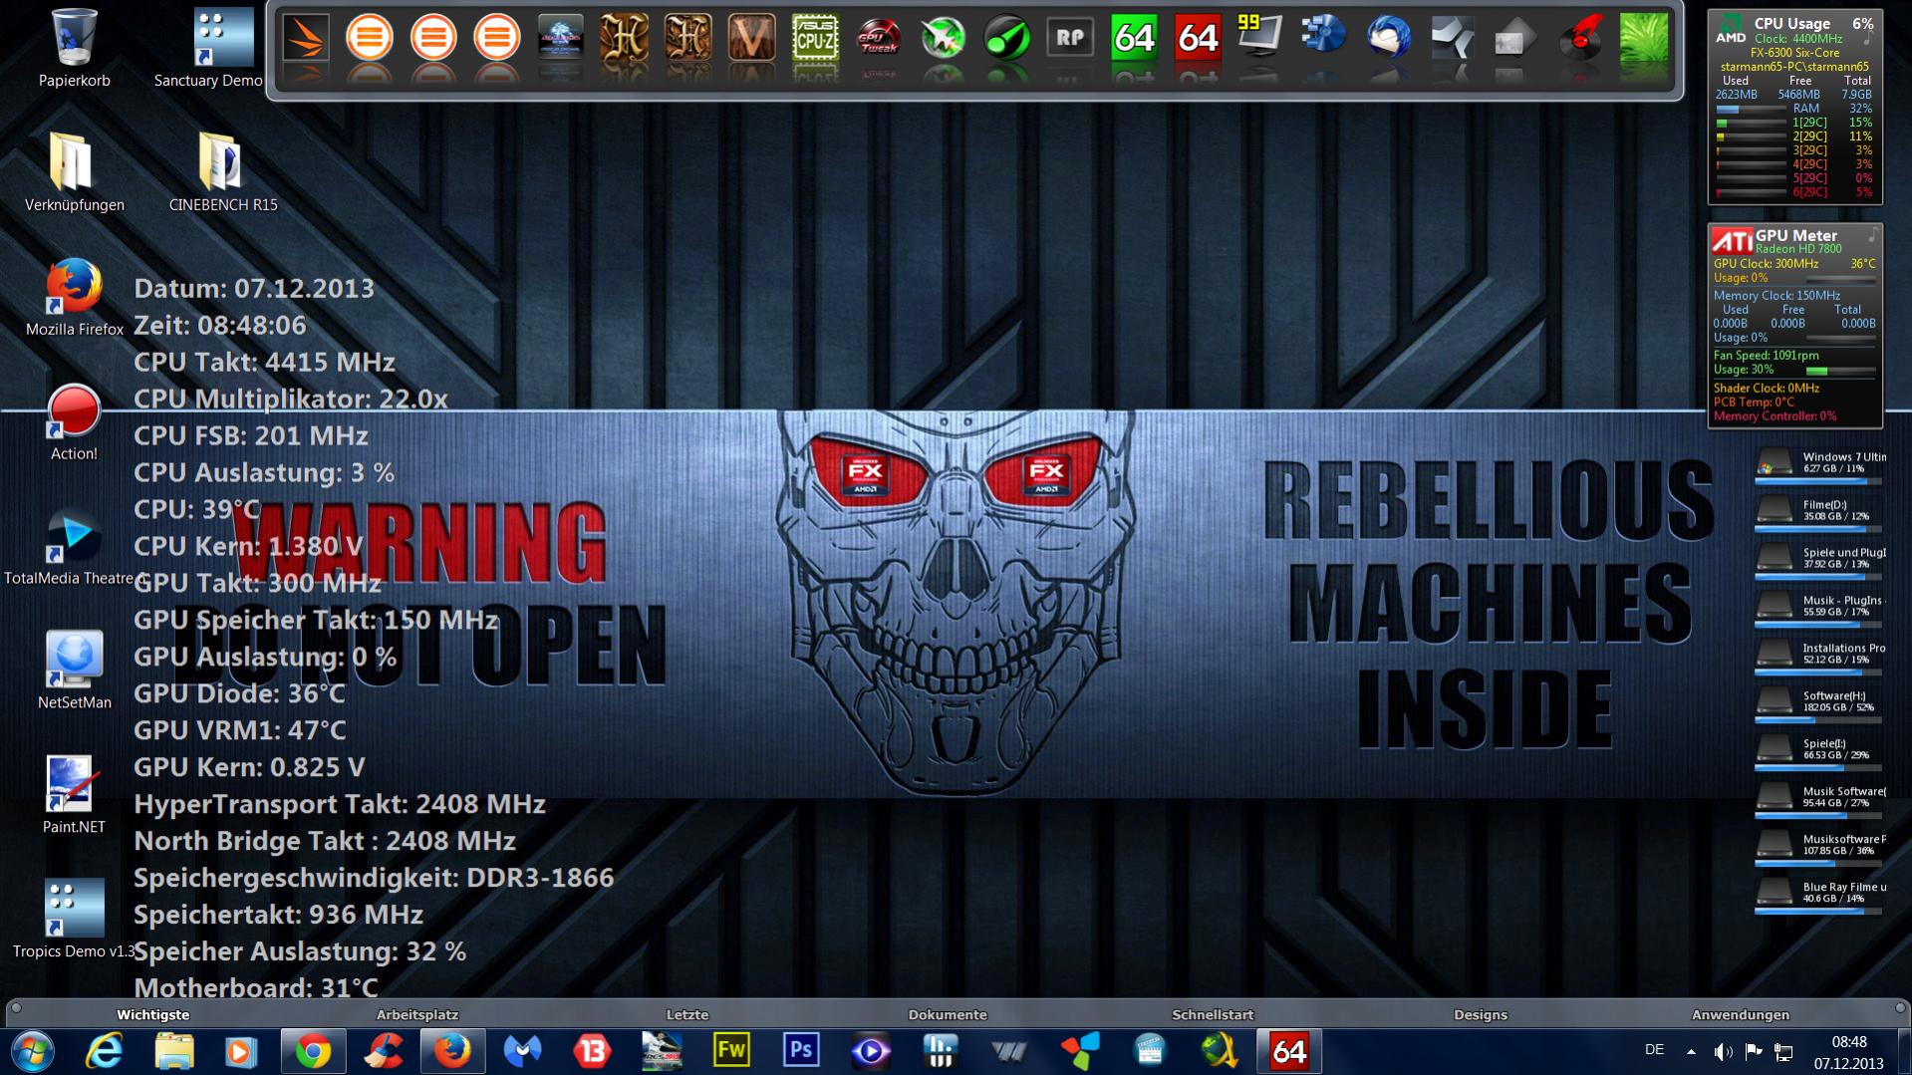The image size is (1912, 1075).
Task: Open the RP icon in the top dock
Action: click(x=1070, y=38)
